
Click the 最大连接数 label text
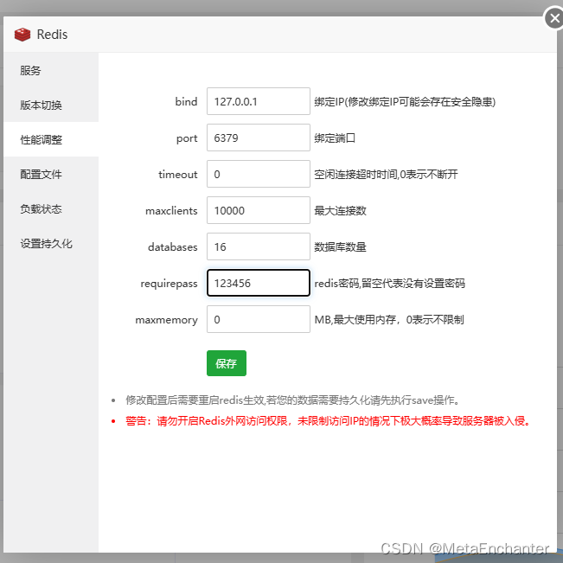coord(340,210)
